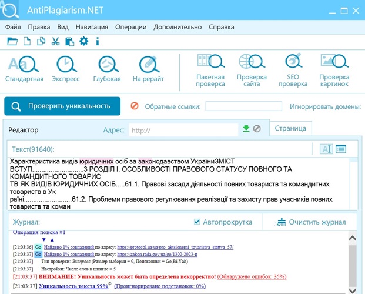Image resolution: width=365 pixels, height=294 pixels.
Task: Launch Проверка сайта
Action: point(252,71)
